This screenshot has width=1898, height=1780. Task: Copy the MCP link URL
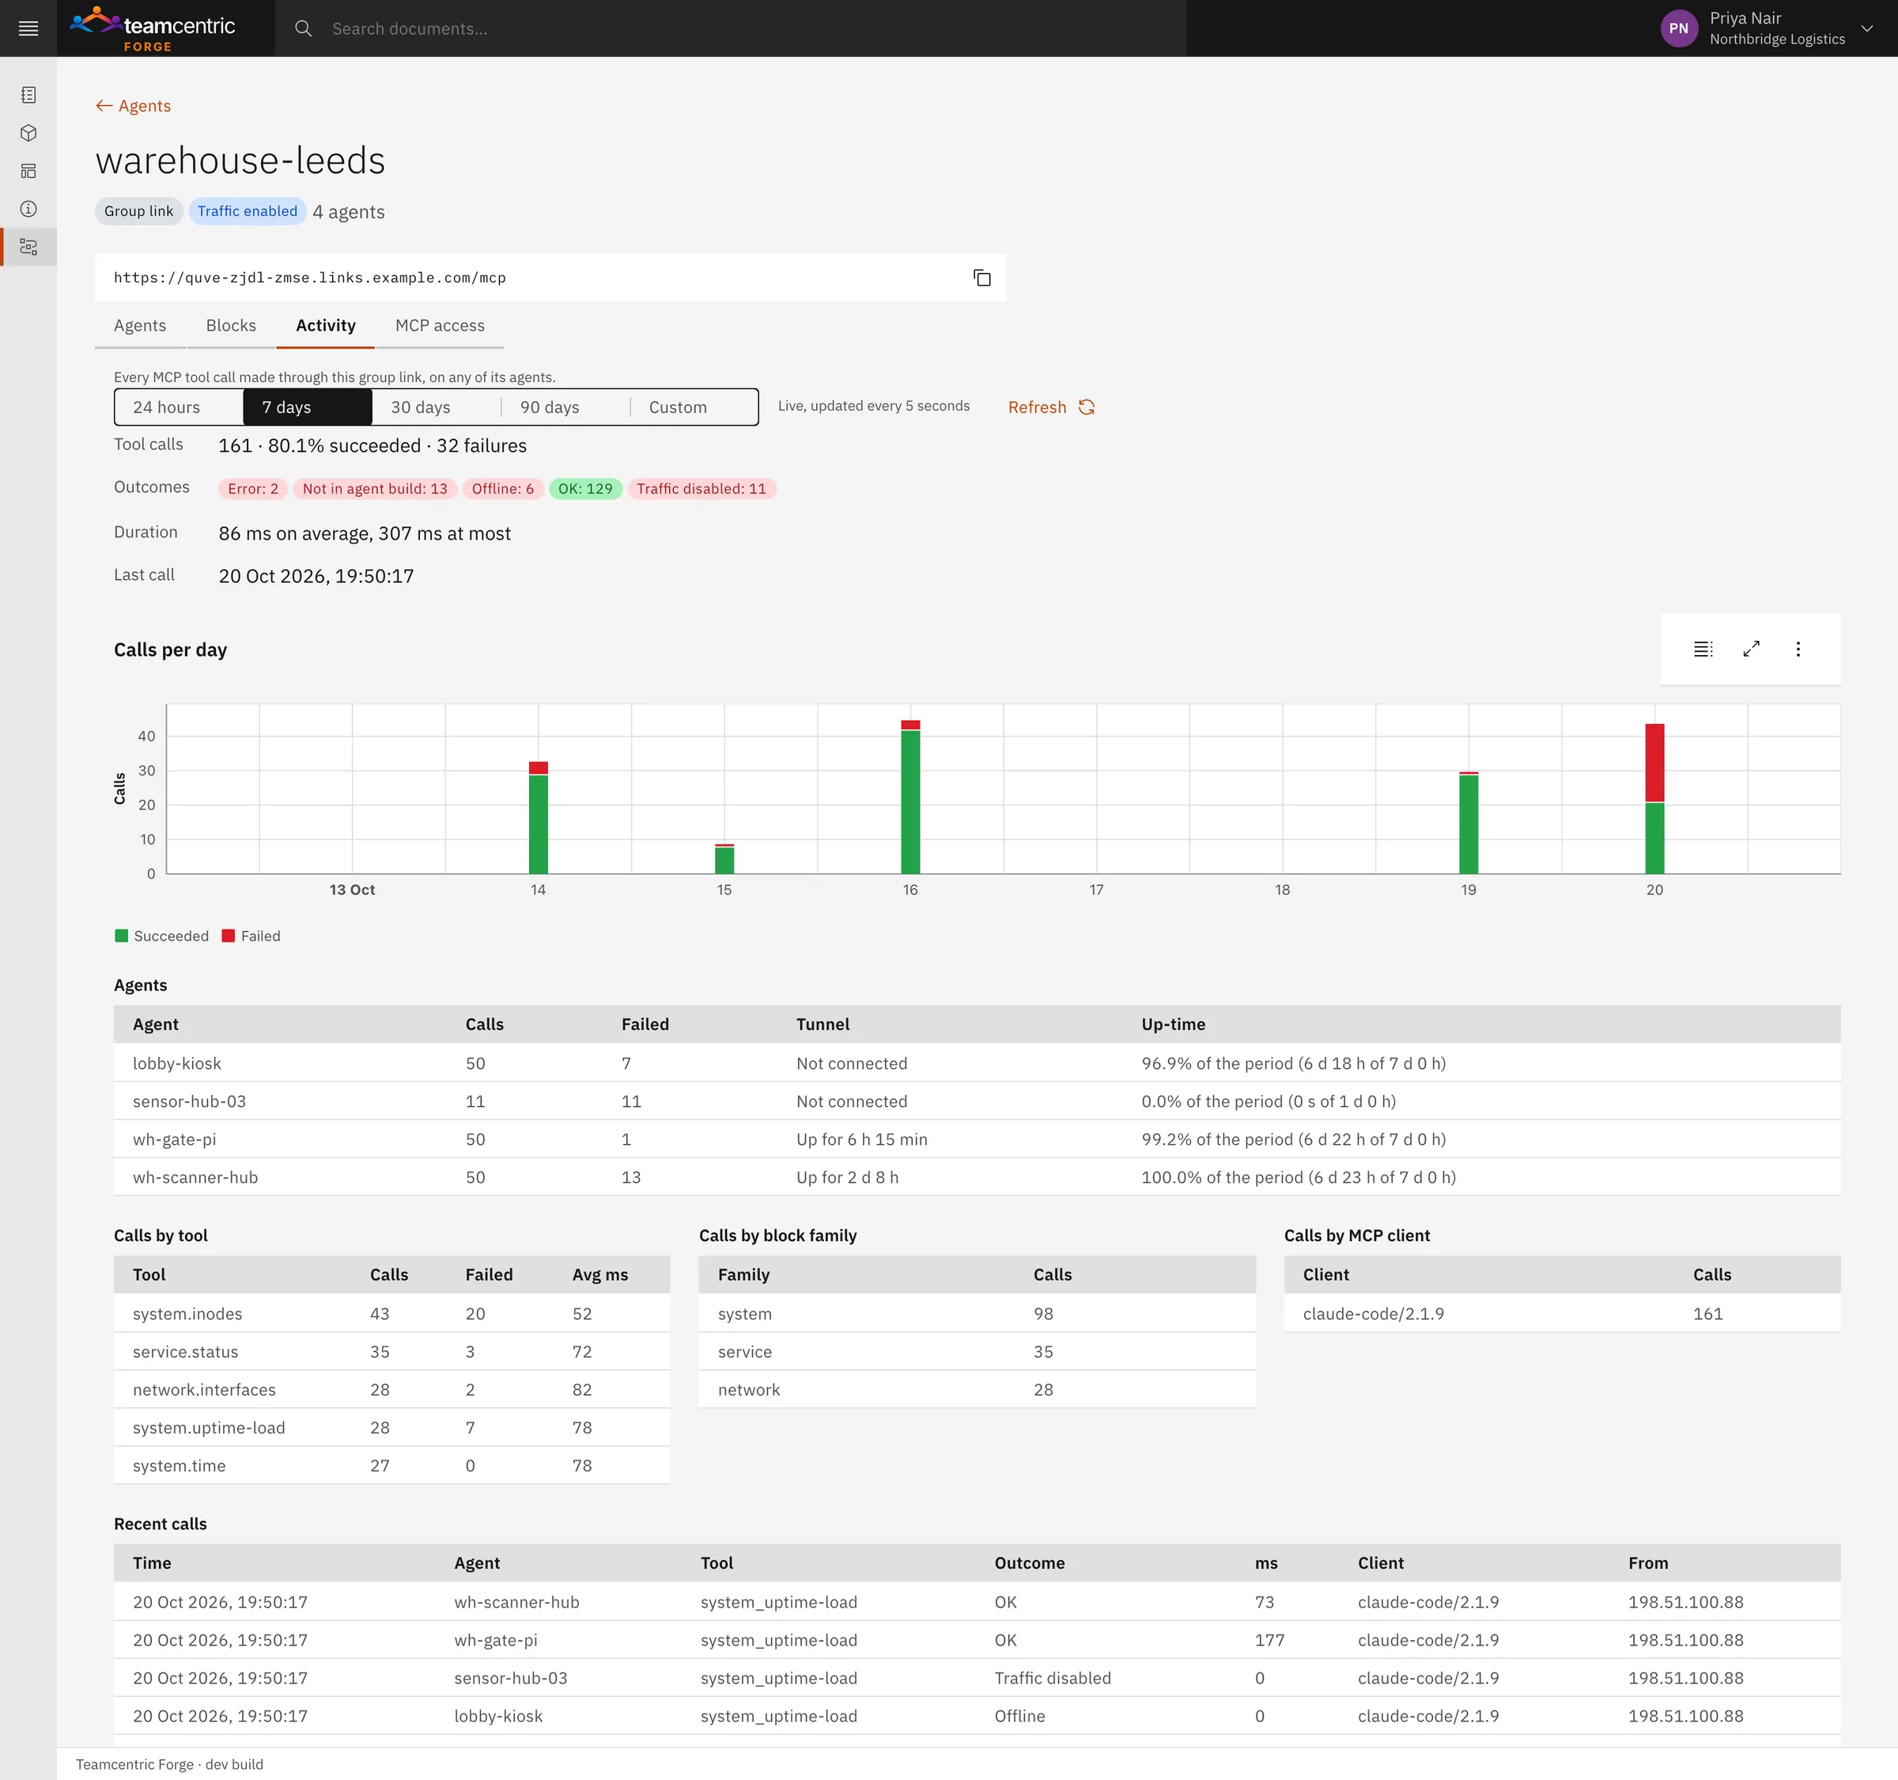coord(981,278)
